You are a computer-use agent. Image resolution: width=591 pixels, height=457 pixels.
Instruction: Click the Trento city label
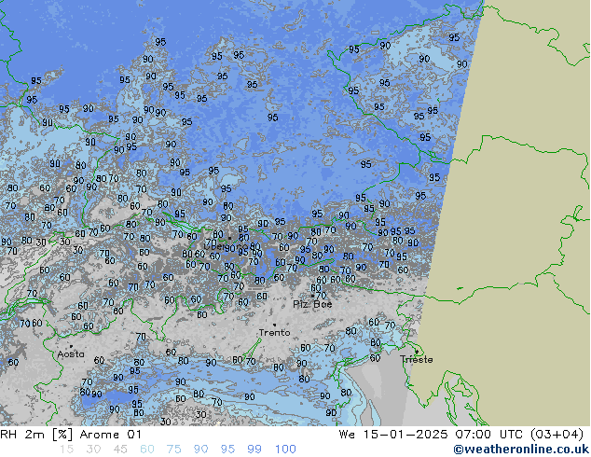274,333
